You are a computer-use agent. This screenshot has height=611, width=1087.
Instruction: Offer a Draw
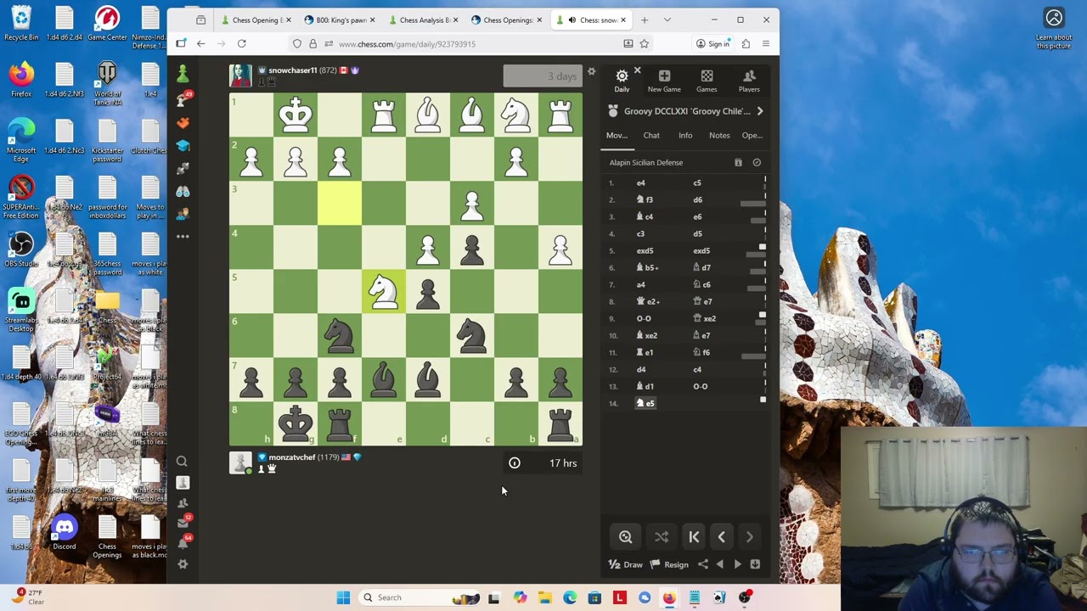[626, 564]
